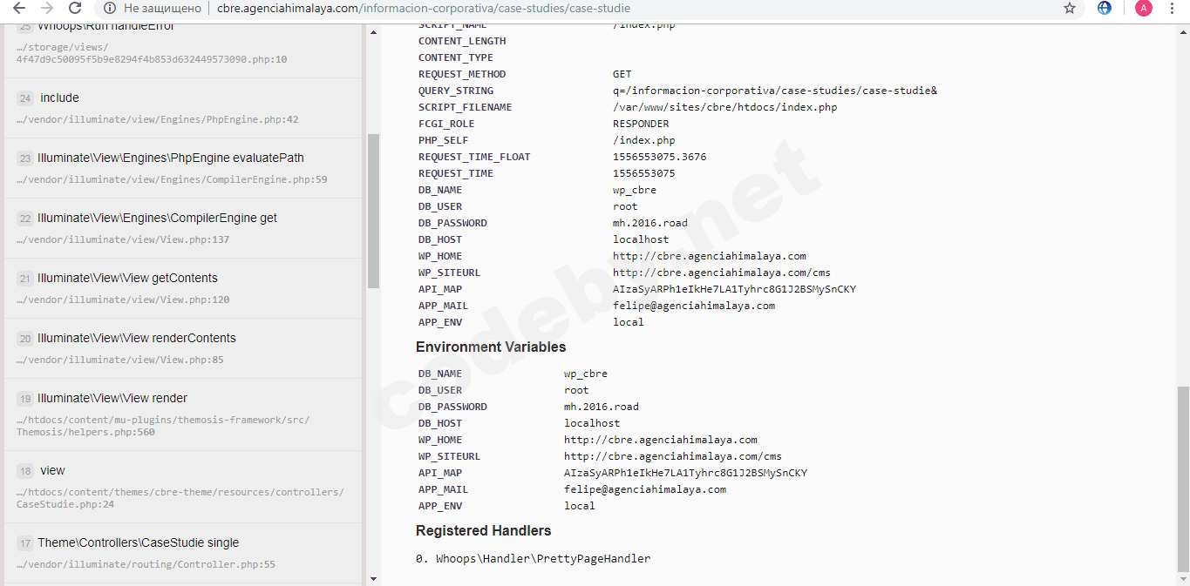Click the page's main scrollbar thumb

click(1183, 478)
